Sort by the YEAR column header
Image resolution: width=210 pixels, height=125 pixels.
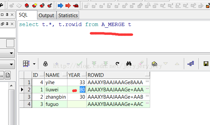77,75
